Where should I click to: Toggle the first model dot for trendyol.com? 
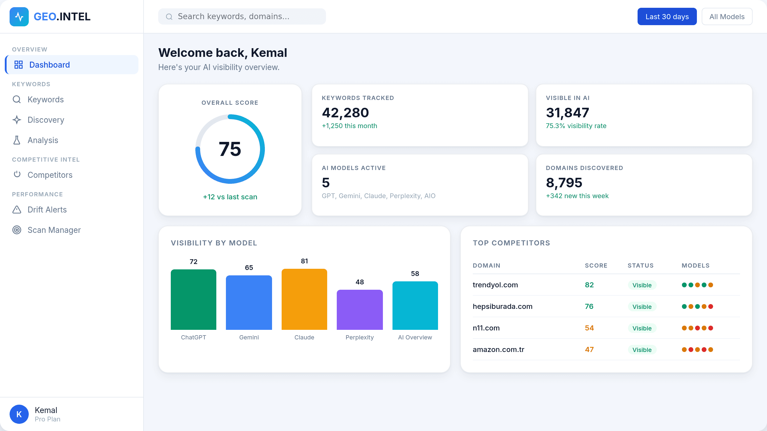point(684,285)
